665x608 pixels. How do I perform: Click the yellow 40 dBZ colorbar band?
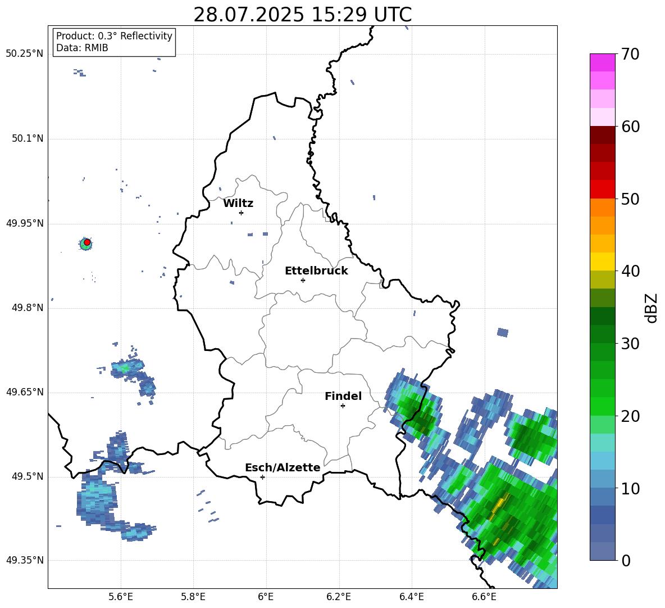coord(602,262)
